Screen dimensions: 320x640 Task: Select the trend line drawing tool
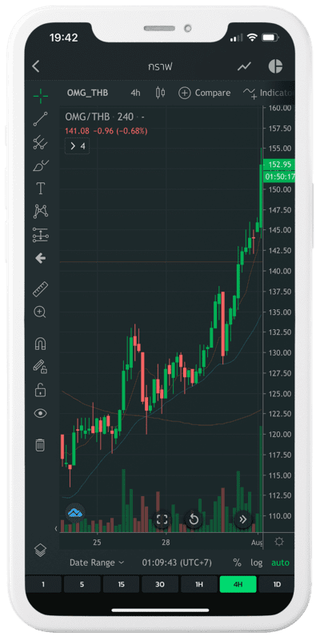click(40, 119)
